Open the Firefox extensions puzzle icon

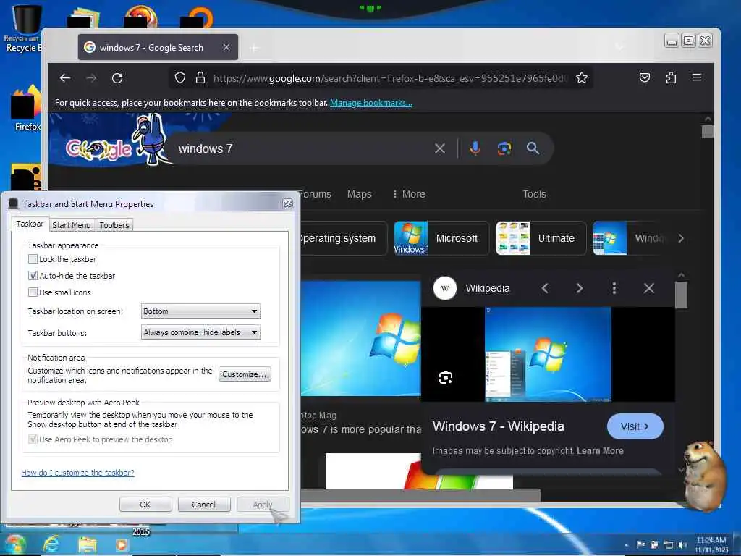click(671, 77)
